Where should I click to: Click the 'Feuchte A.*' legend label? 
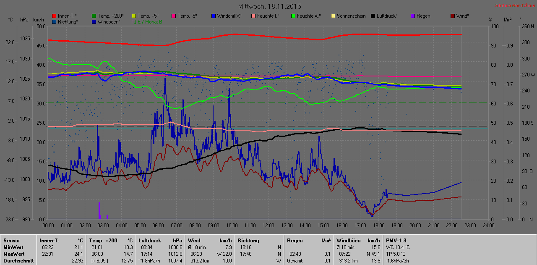click(309, 16)
